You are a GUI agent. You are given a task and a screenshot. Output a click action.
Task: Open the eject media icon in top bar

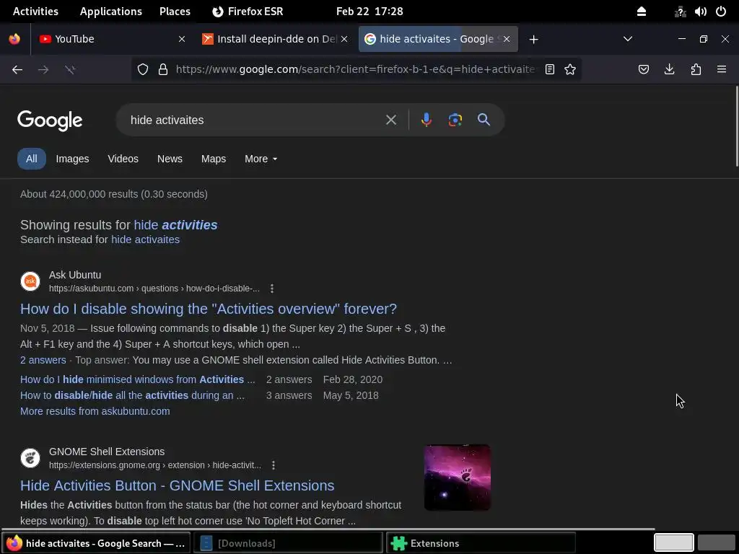click(x=642, y=12)
